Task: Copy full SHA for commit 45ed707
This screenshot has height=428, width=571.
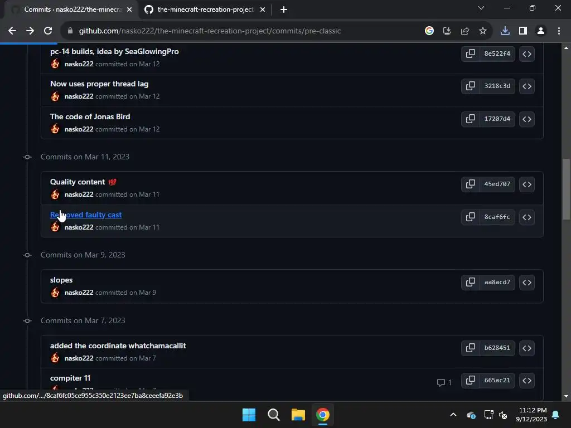Action: (470, 184)
